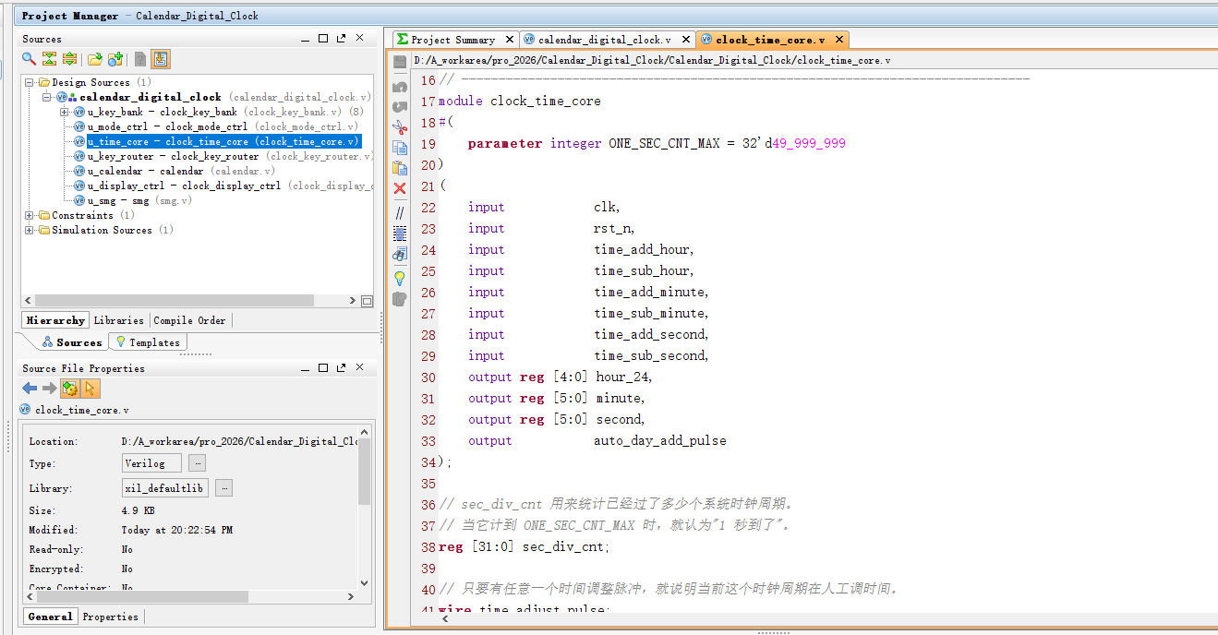Close the clock_time_core.v editor tab
Viewport: 1218px width, 635px height.
(x=839, y=40)
